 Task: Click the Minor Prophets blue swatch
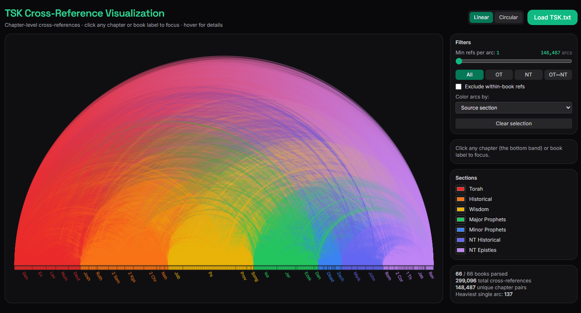(x=461, y=230)
